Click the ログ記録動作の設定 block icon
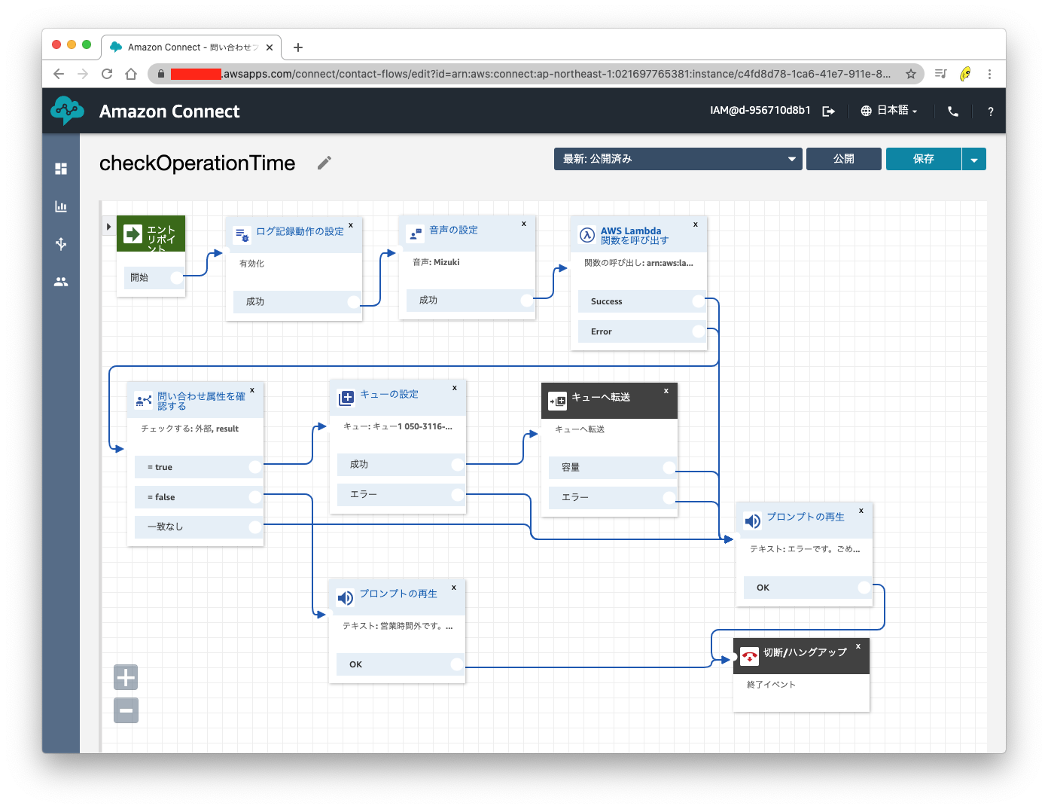Screen dimensions: 1048x809 point(242,236)
